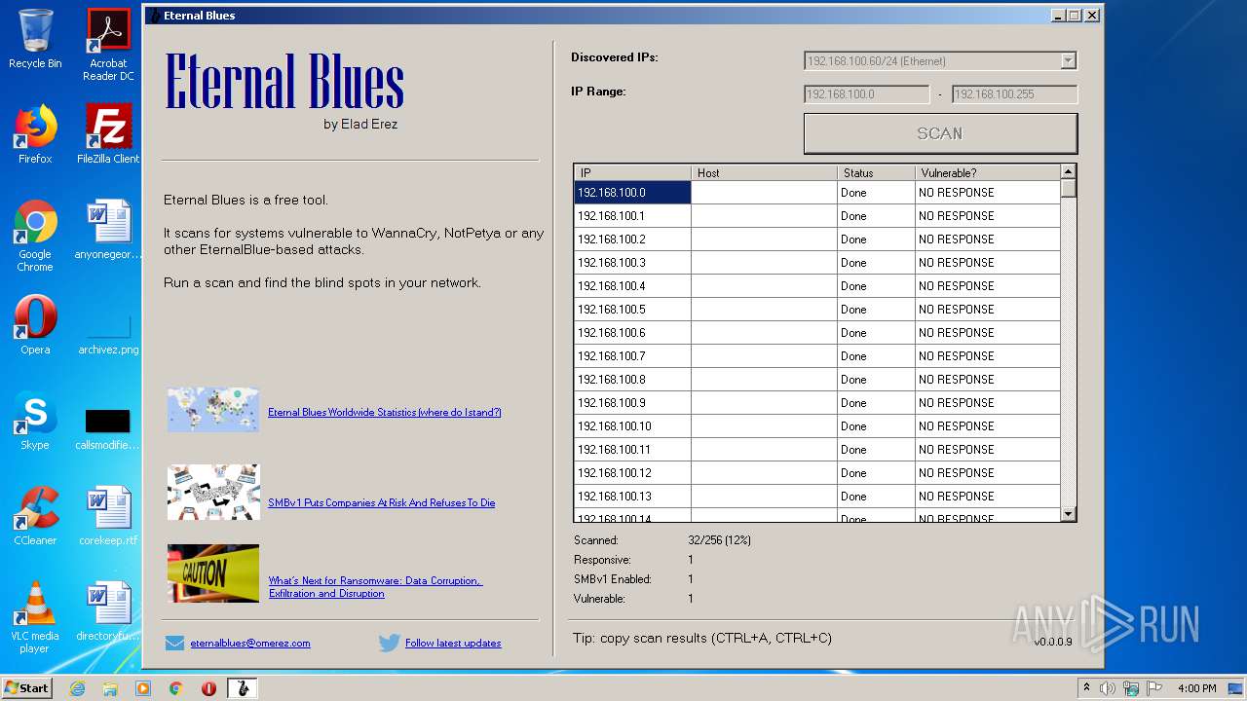Click the IP Range start field
Viewport: 1247px width, 701px height.
[866, 94]
